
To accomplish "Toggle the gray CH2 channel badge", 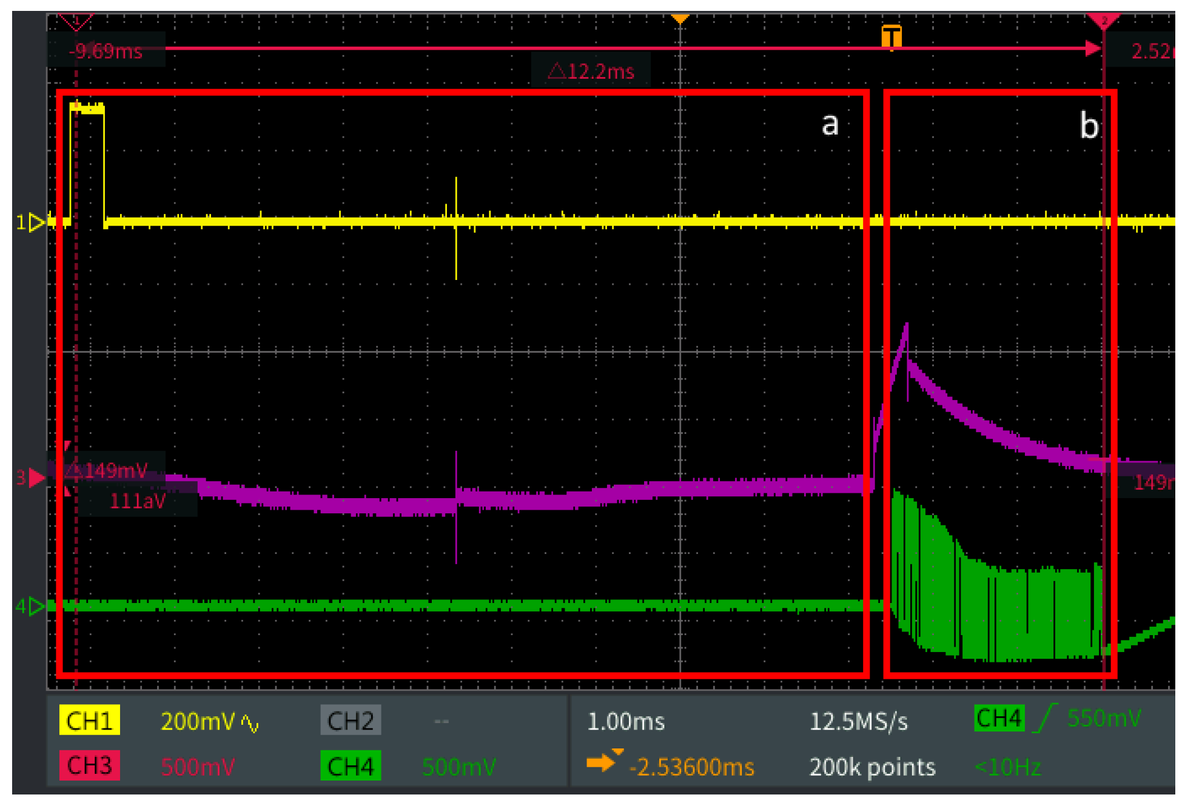I will point(351,721).
